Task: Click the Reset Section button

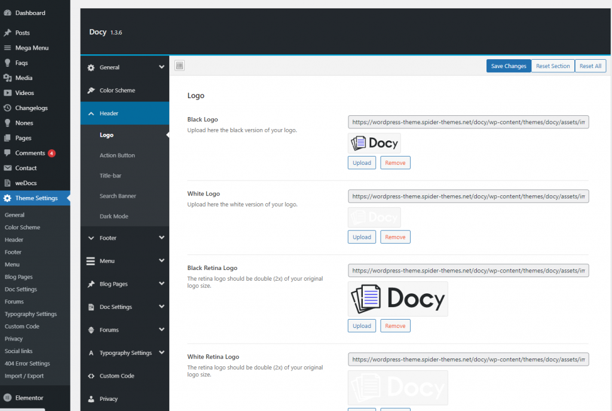Action: [553, 66]
